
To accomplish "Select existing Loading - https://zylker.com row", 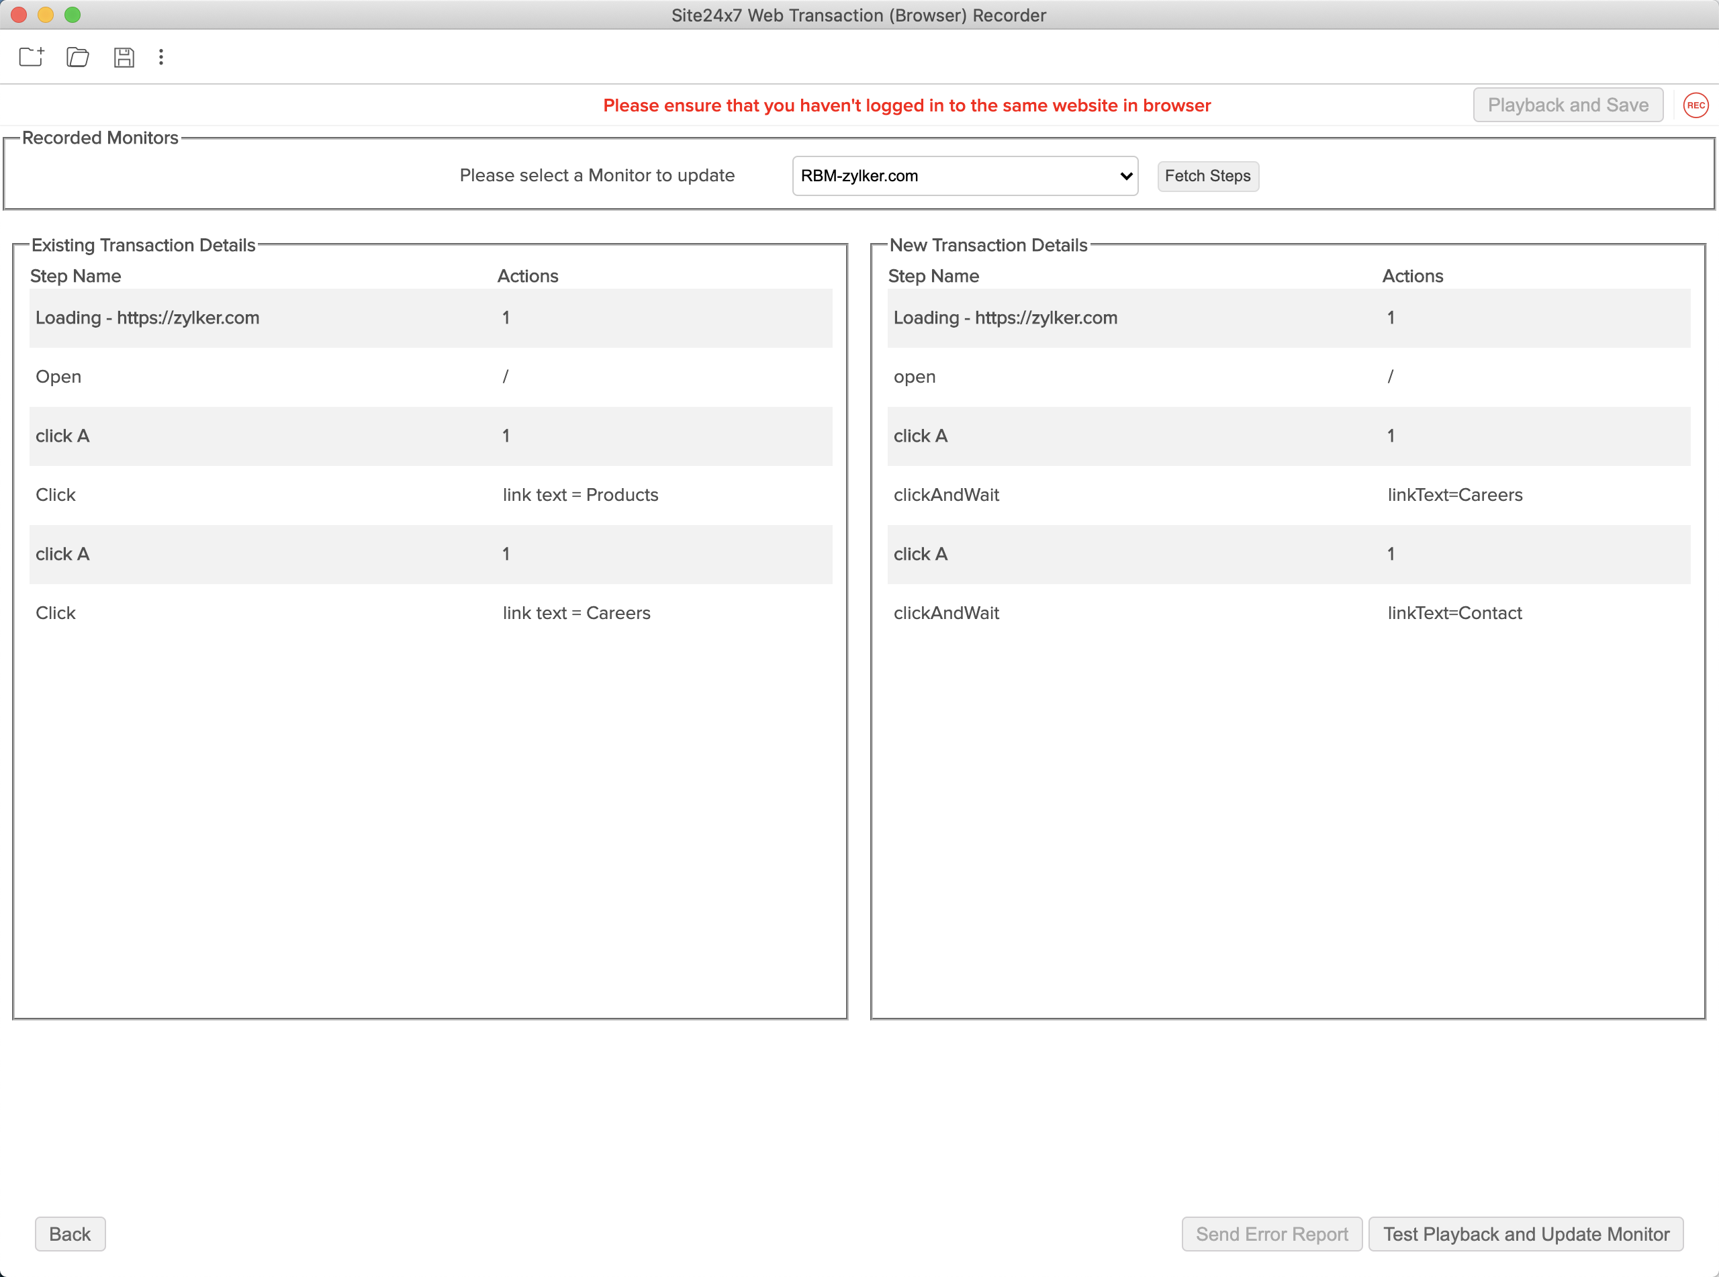I will click(x=430, y=318).
